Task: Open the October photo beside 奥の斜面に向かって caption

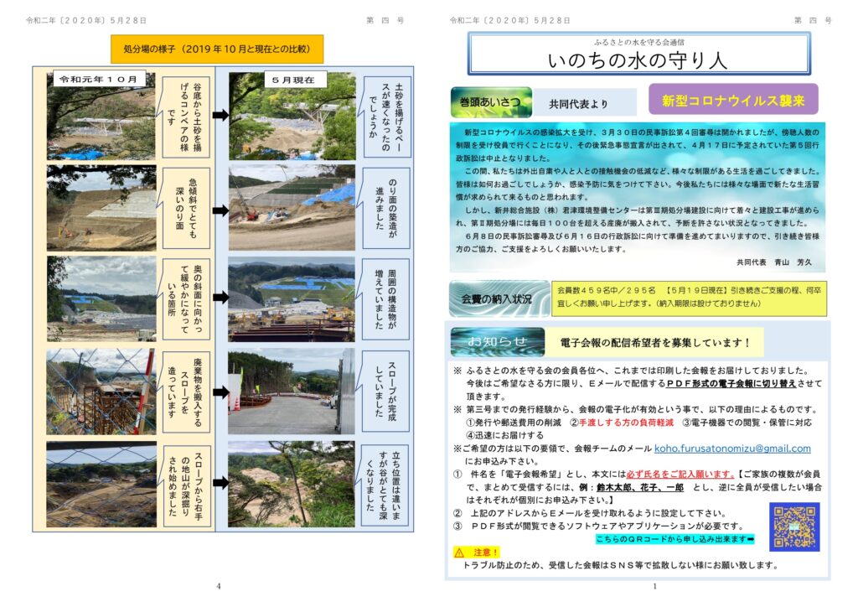Action: click(x=101, y=299)
